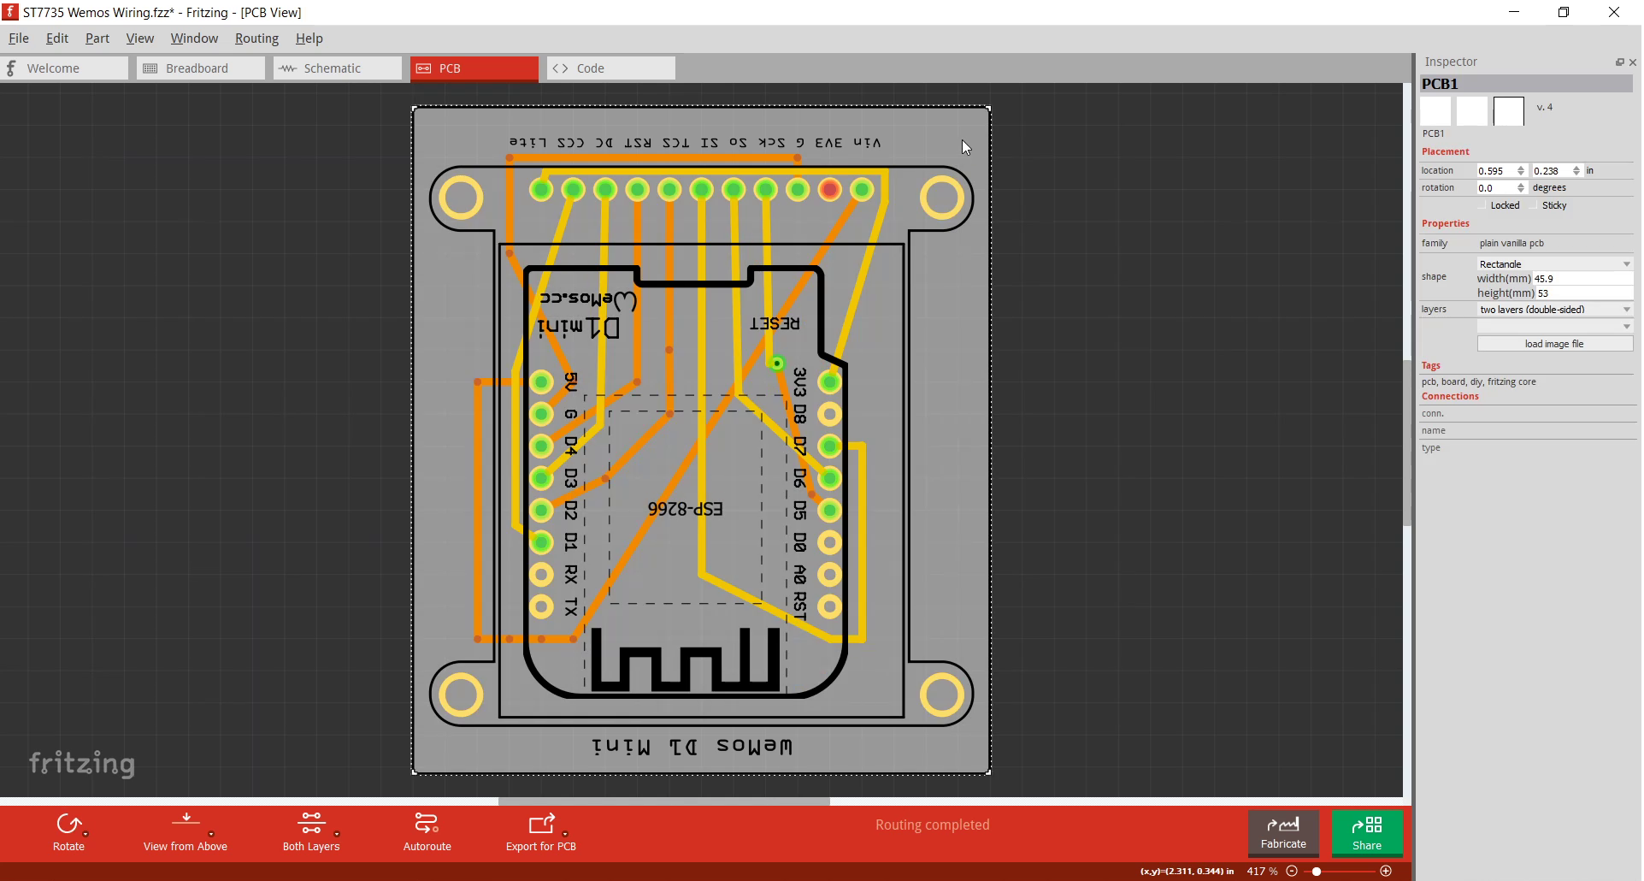Open Rotate options dropdown arrow
1644x881 pixels.
pos(85,834)
